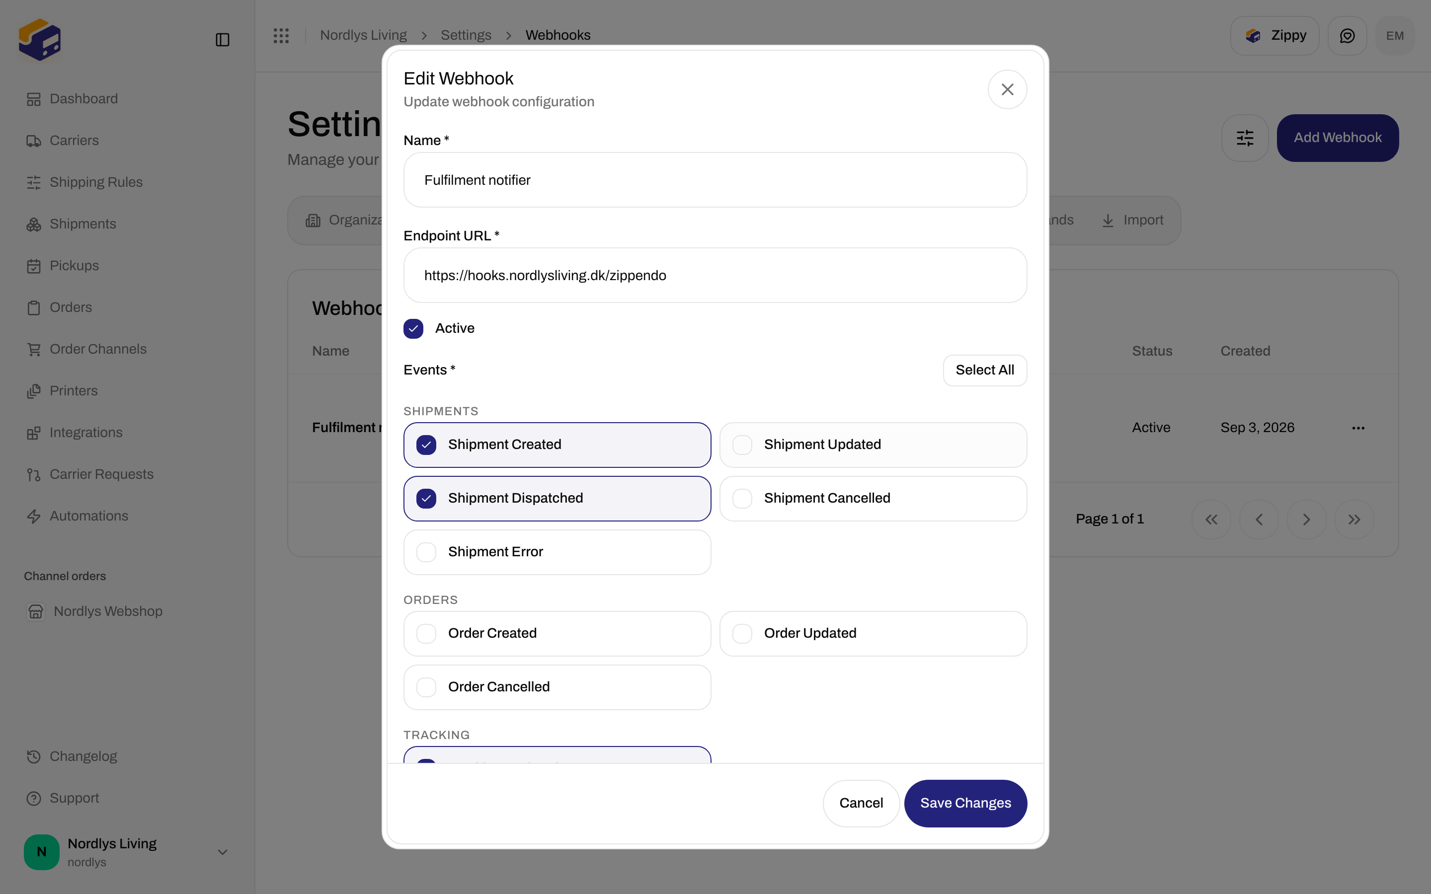Click the Shipments boxes icon
This screenshot has height=894, width=1431.
pyautogui.click(x=34, y=224)
